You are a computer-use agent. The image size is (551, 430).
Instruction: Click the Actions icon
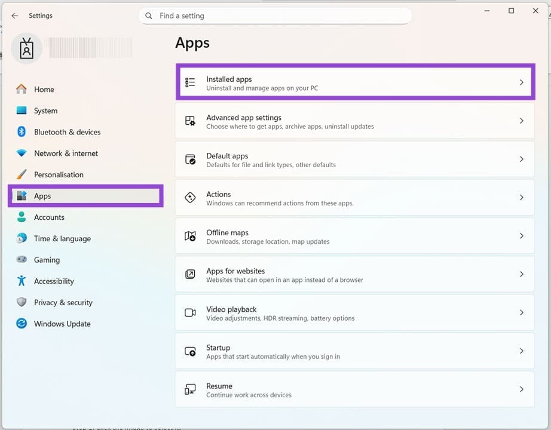(x=190, y=197)
